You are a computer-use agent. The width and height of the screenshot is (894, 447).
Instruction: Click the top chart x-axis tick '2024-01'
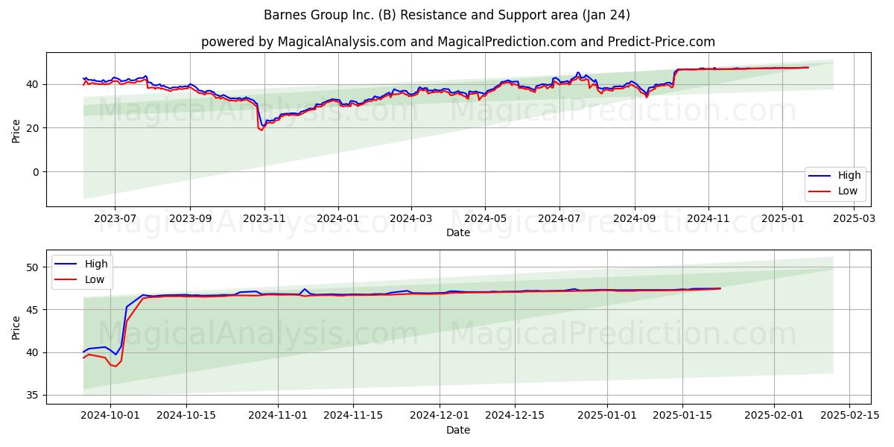338,219
